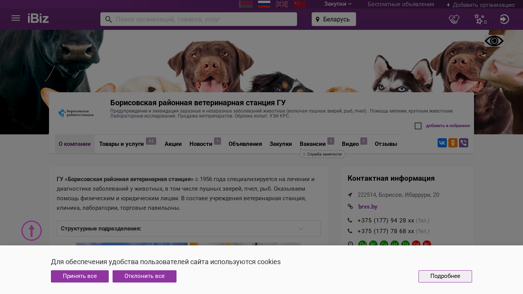This screenshot has width=523, height=294.
Task: Accept all cookies with Принять все
Action: click(x=80, y=276)
